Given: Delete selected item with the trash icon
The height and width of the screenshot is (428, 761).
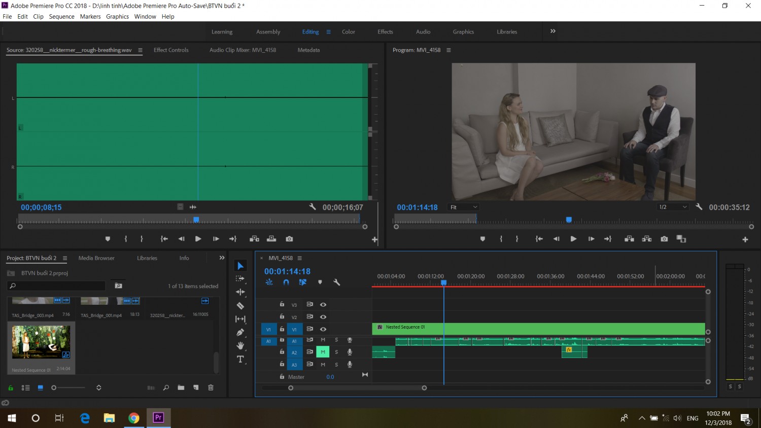Looking at the screenshot, I should tap(211, 387).
